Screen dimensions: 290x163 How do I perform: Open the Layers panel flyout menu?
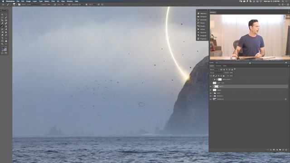(x=289, y=66)
